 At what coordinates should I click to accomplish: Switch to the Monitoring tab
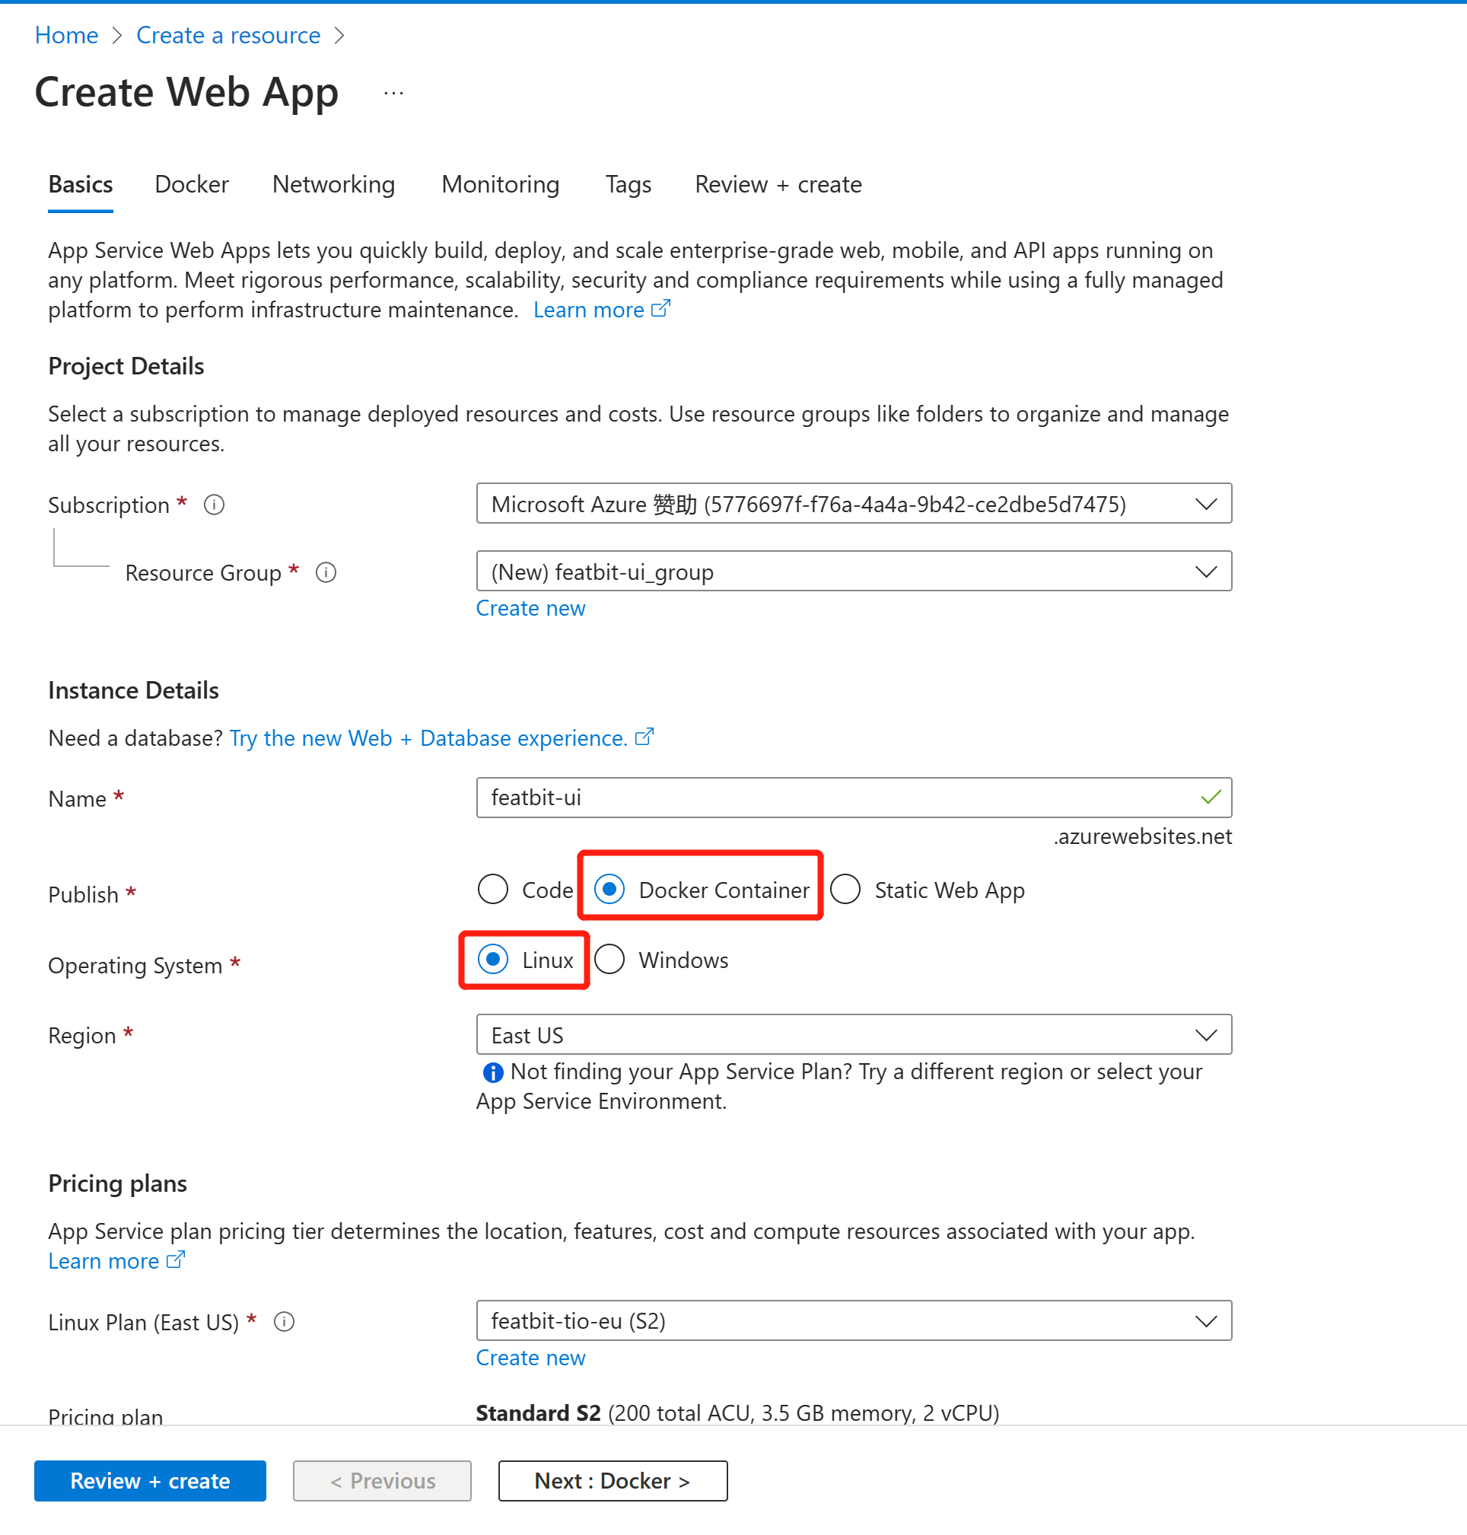pos(501,184)
